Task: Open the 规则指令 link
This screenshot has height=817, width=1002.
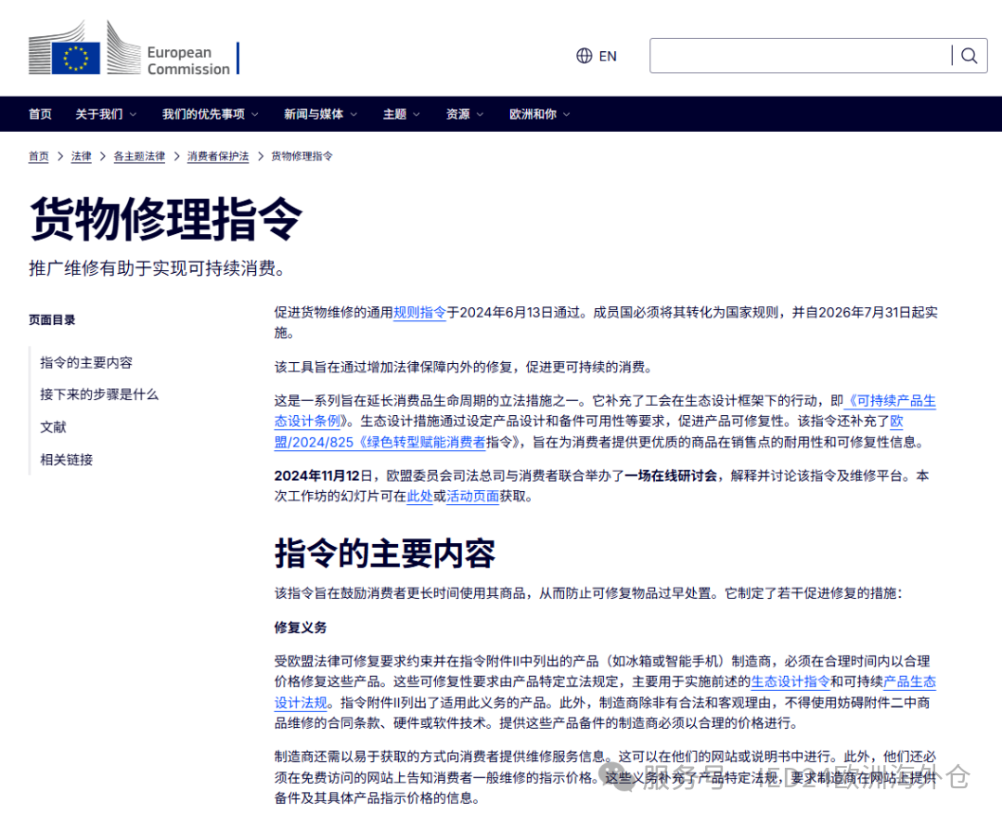Action: [419, 313]
